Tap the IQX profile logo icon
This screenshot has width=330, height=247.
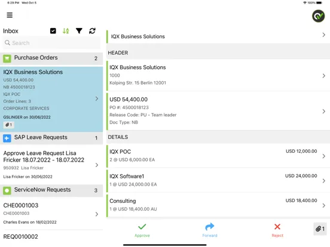point(318,16)
